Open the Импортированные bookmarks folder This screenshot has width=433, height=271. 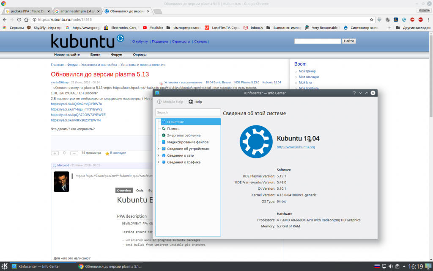click(x=184, y=28)
